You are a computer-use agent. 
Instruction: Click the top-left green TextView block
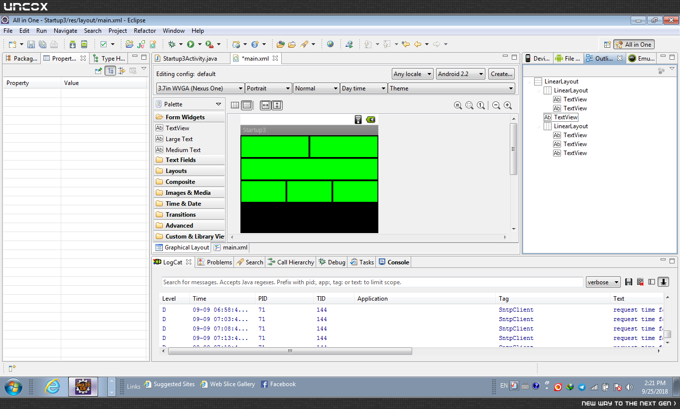point(275,147)
